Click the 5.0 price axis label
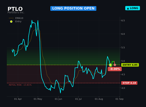146x107 pixels. click(x=123, y=61)
